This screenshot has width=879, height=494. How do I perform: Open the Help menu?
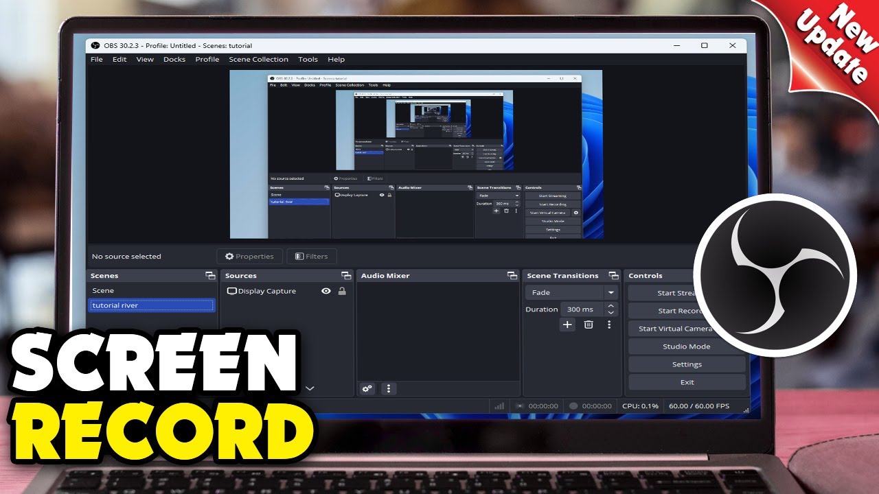[x=336, y=60]
